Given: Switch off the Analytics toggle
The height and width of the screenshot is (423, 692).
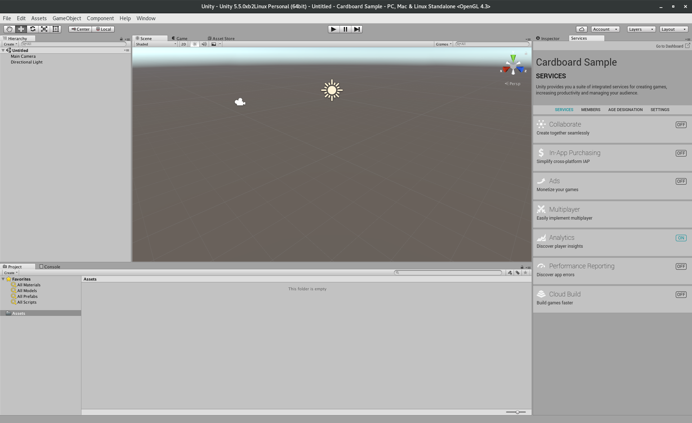Looking at the screenshot, I should [x=681, y=238].
